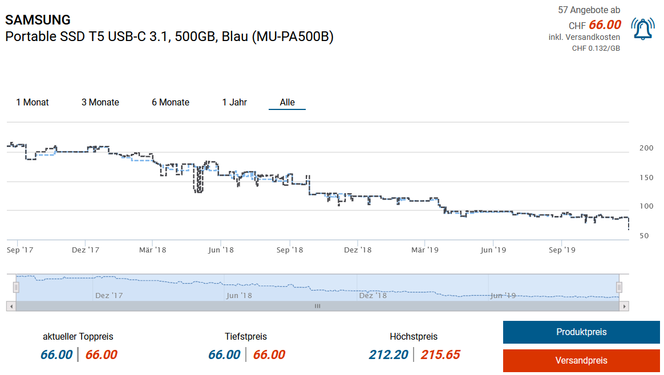Select the 1 Monat time range
664x375 pixels.
click(33, 103)
